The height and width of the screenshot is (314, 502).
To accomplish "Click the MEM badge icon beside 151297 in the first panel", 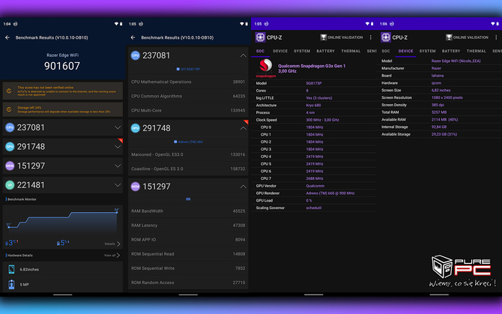I will point(10,166).
